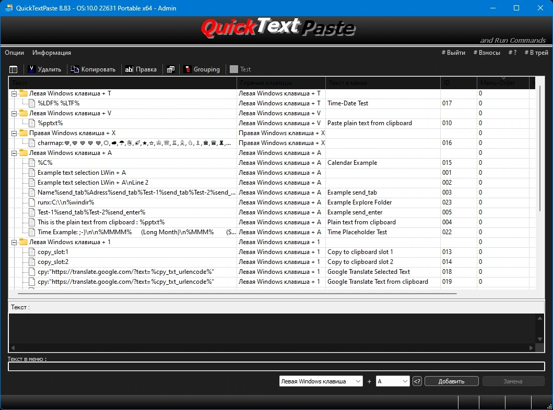Click the # Взносы menu item

[x=487, y=53]
